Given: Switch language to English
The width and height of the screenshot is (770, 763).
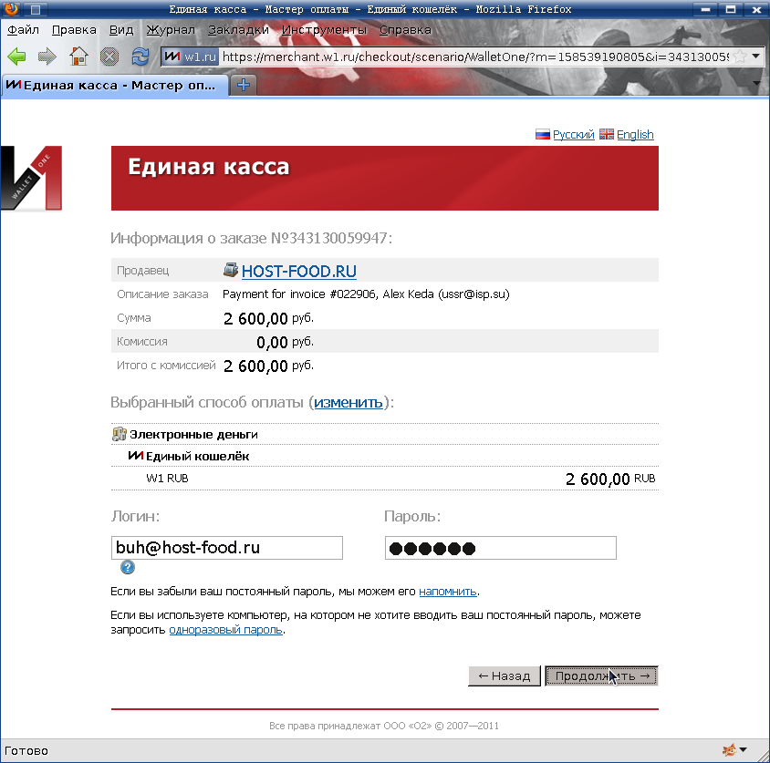Looking at the screenshot, I should tap(635, 134).
